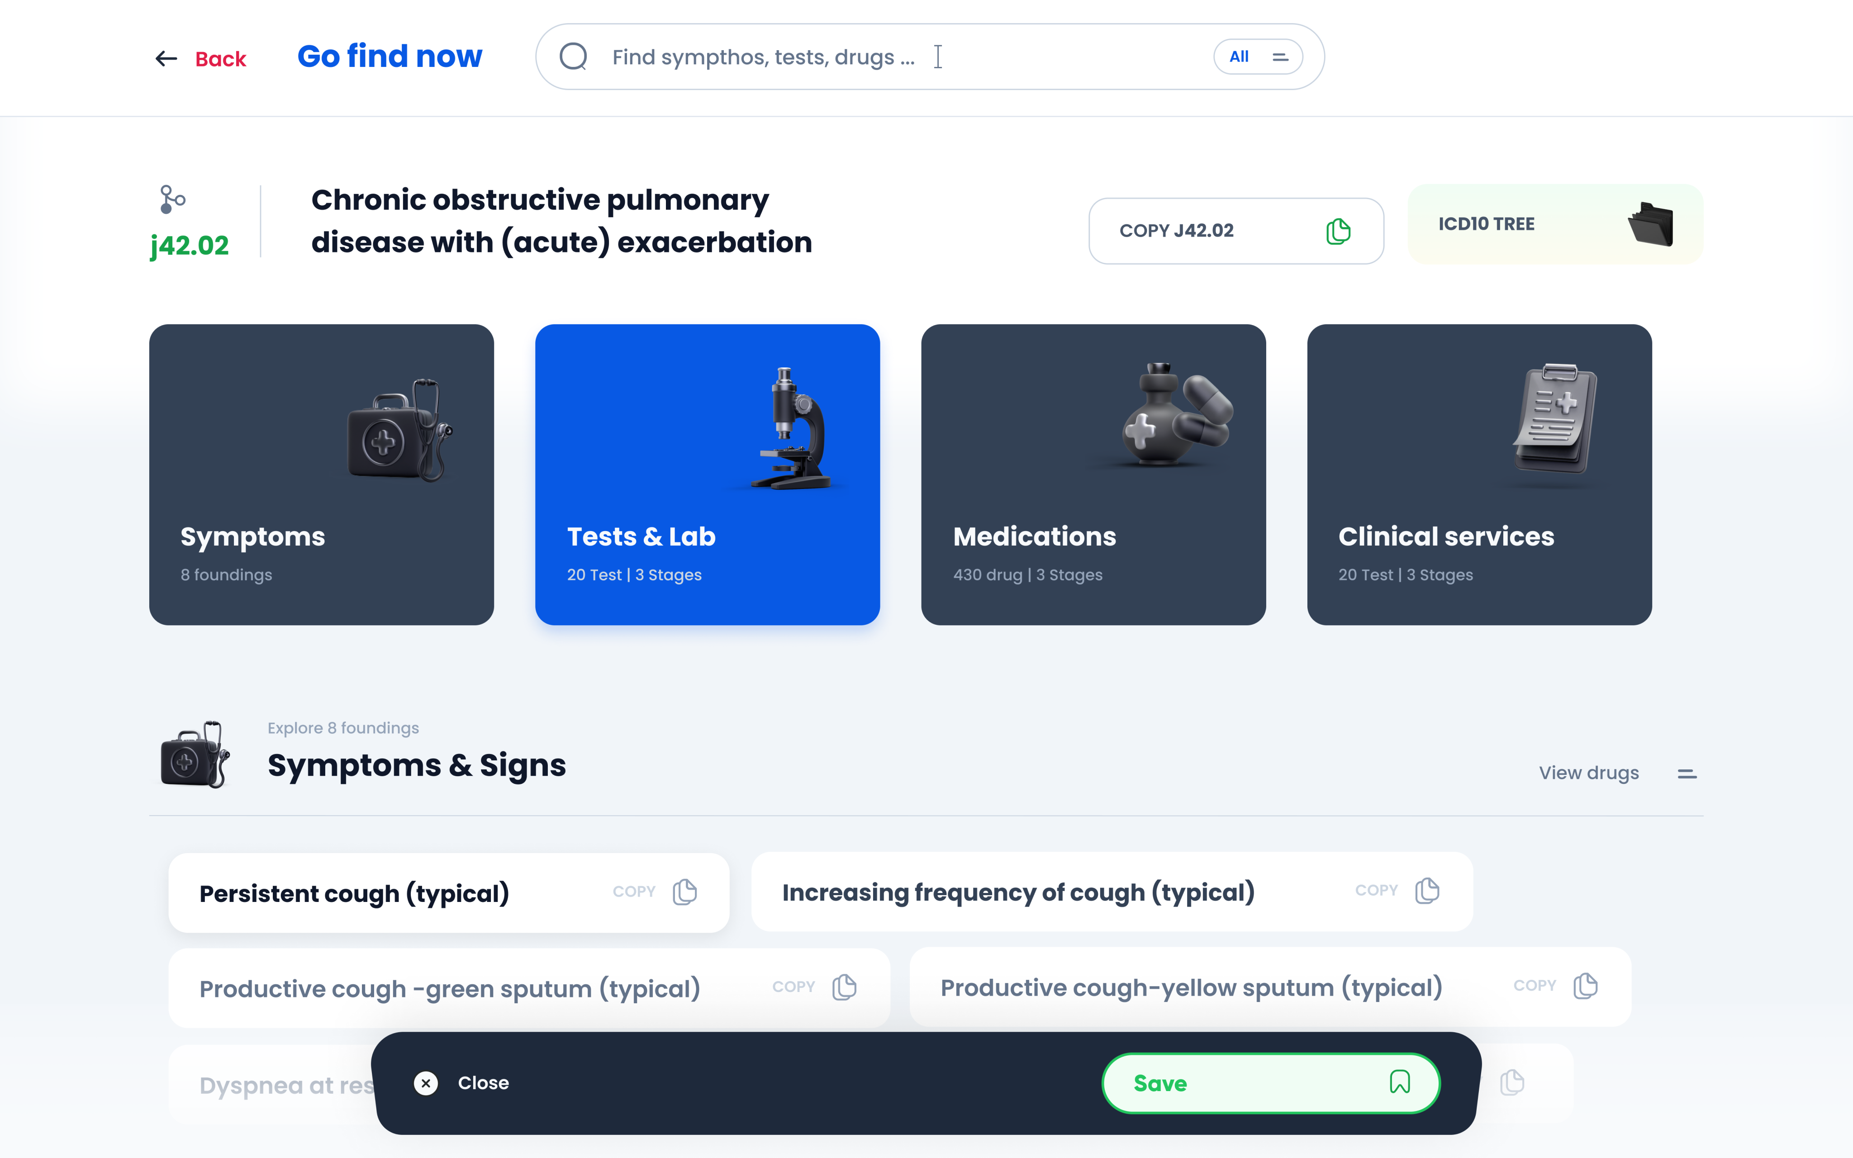Click 430 drug | 3 Stages text
Viewport: 1853px width, 1158px height.
tap(1027, 574)
